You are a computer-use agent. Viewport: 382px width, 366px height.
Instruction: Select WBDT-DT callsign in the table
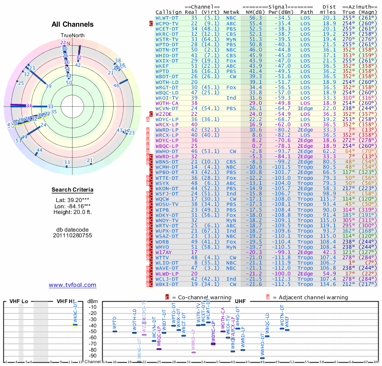click(167, 77)
